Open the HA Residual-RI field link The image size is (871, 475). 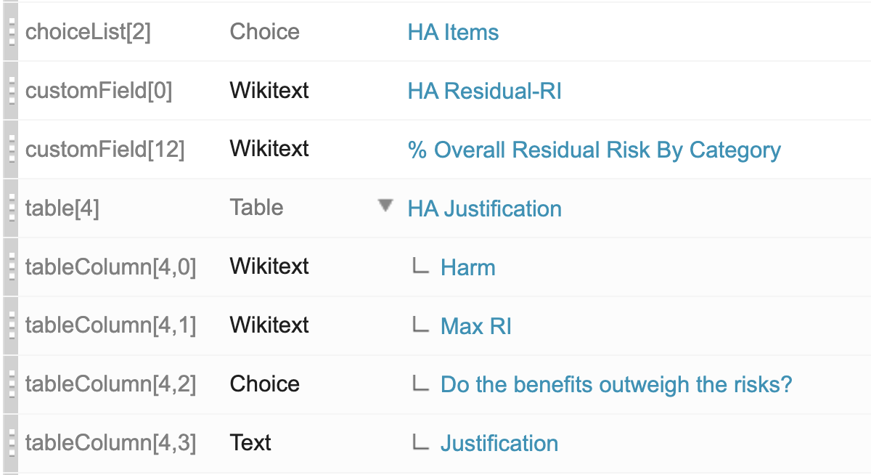[484, 92]
